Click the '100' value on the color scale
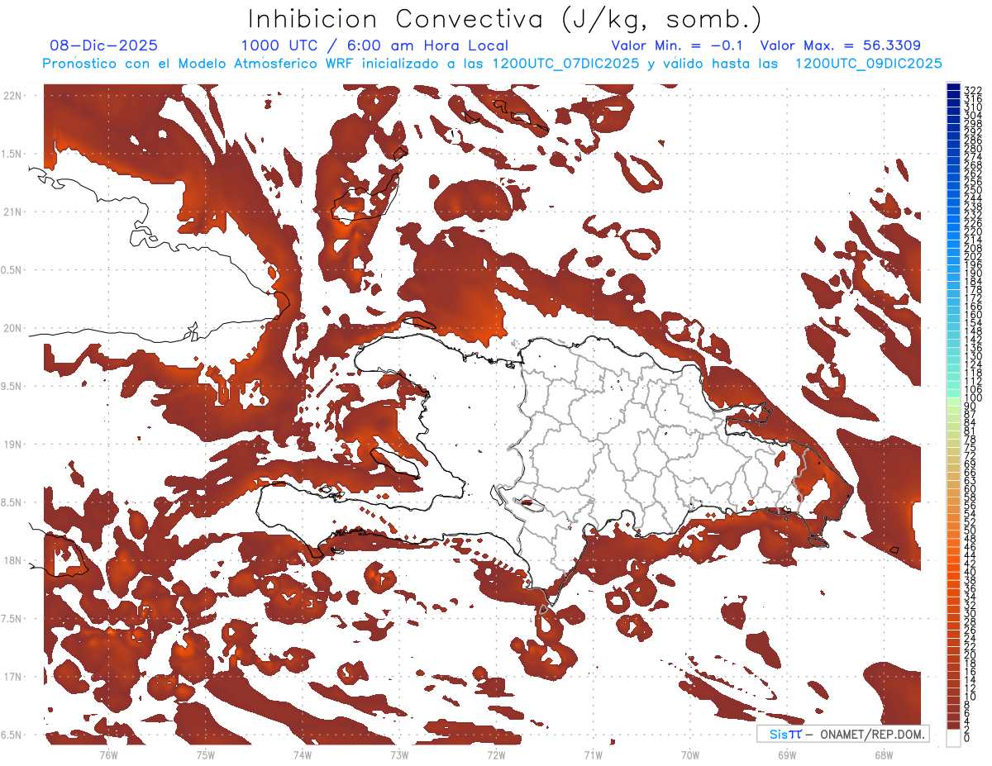Image resolution: width=992 pixels, height=766 pixels. point(972,398)
